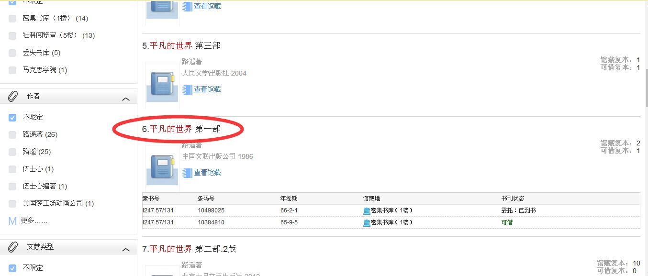Click call number I247.57/131 in row 10498025
The height and width of the screenshot is (276, 648).
(x=158, y=210)
